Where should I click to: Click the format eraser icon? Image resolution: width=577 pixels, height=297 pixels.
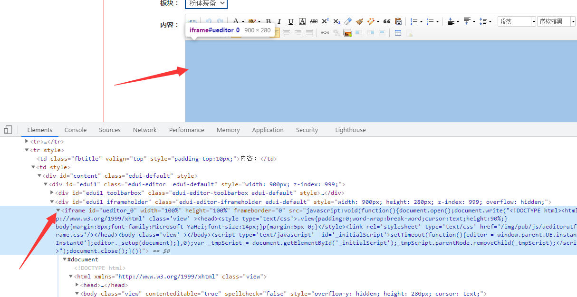click(x=347, y=21)
